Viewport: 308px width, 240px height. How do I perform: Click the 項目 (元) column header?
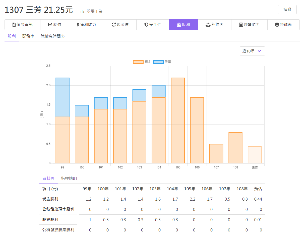pos(50,189)
